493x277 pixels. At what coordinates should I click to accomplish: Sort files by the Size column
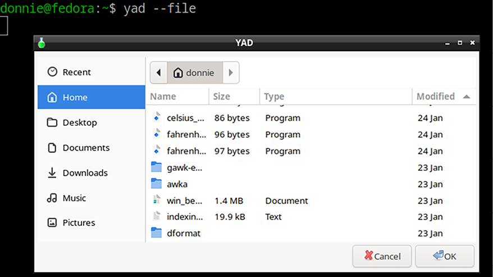click(x=234, y=96)
